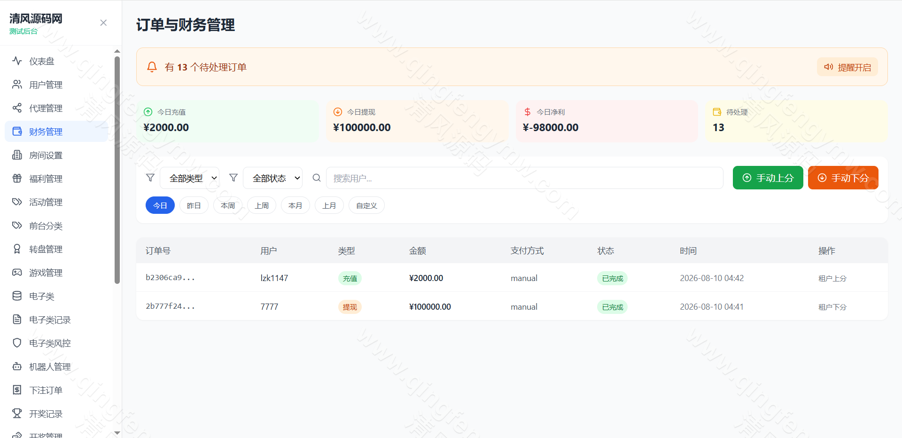Image resolution: width=902 pixels, height=438 pixels.
Task: Toggle the 提醒开启 sound reminder
Action: pyautogui.click(x=847, y=67)
